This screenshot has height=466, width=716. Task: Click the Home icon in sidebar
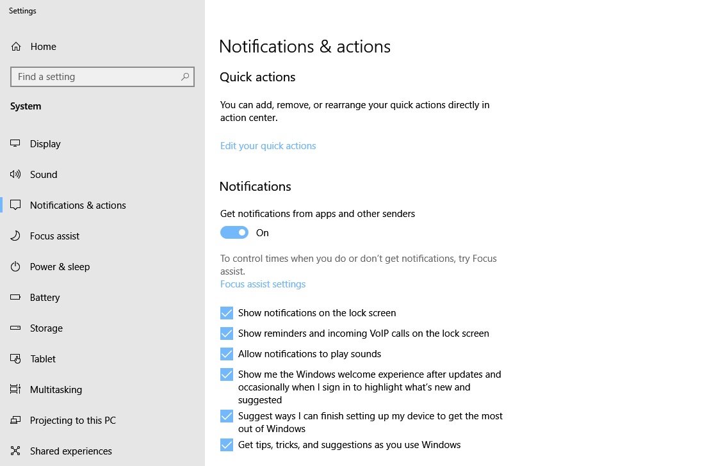[16, 46]
